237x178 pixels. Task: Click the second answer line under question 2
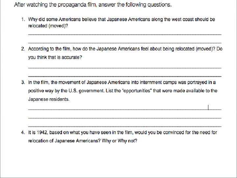pyautogui.click(x=125, y=75)
